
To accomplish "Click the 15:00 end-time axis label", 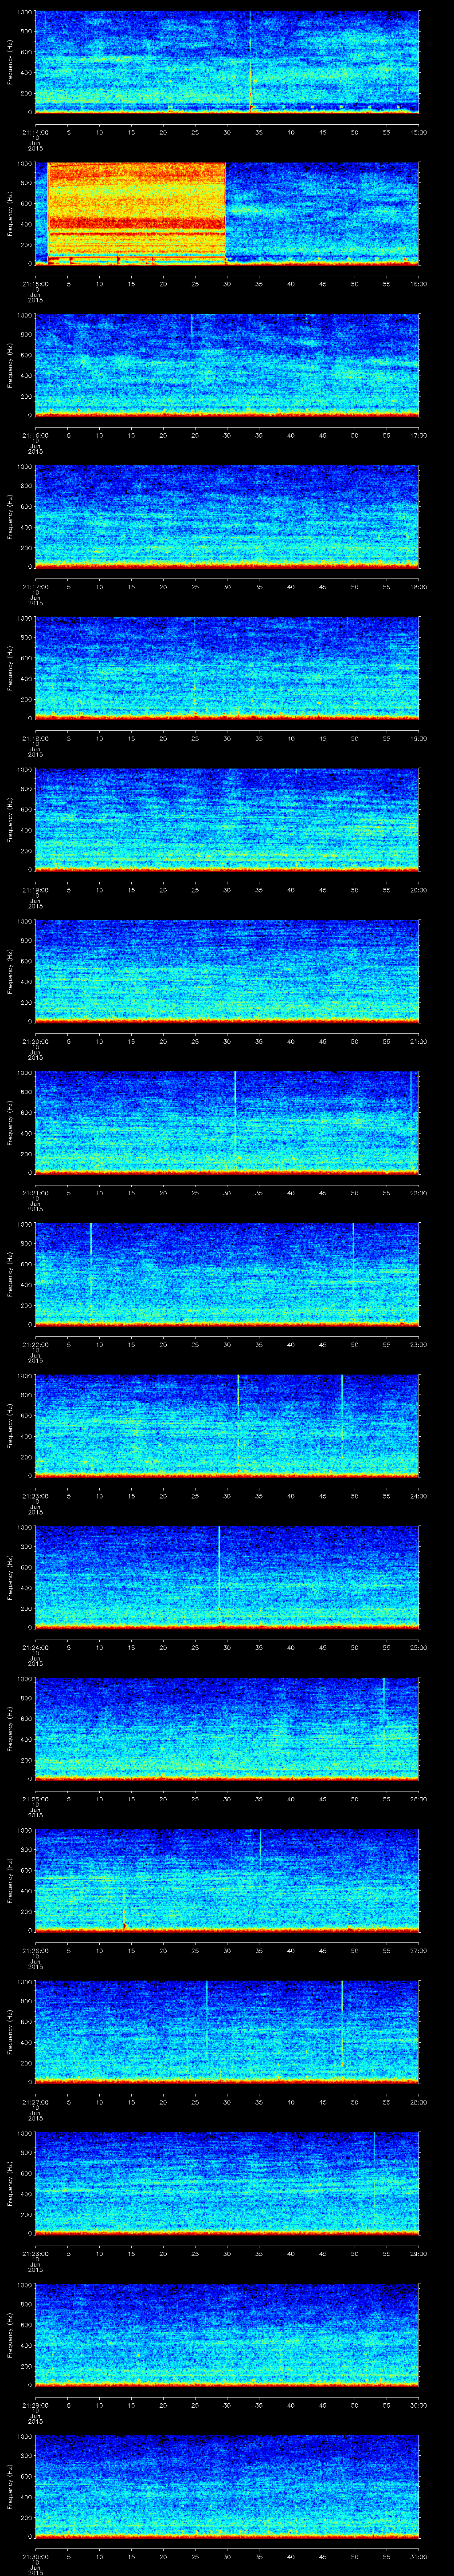I will pyautogui.click(x=419, y=132).
